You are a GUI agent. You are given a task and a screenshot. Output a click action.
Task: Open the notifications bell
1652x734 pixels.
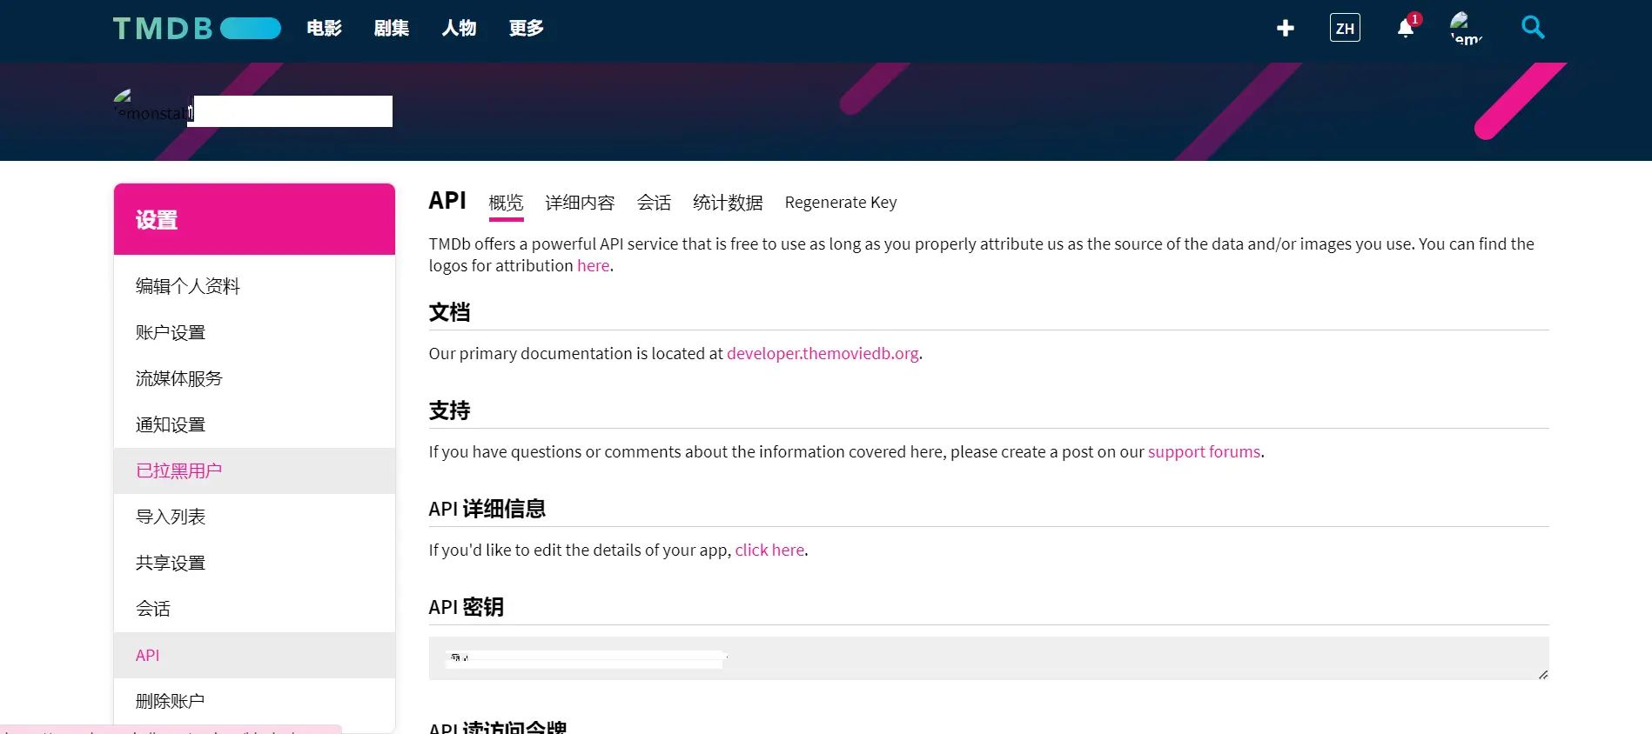[1406, 29]
